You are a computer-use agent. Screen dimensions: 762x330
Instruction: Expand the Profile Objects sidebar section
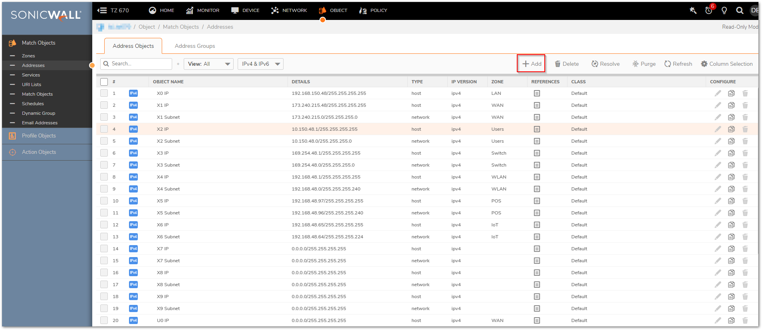(39, 136)
